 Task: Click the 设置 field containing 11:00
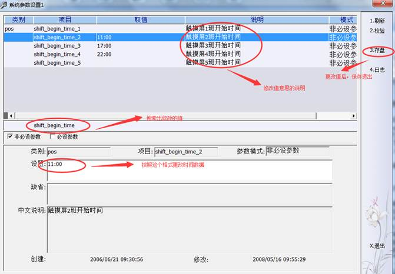point(188,170)
